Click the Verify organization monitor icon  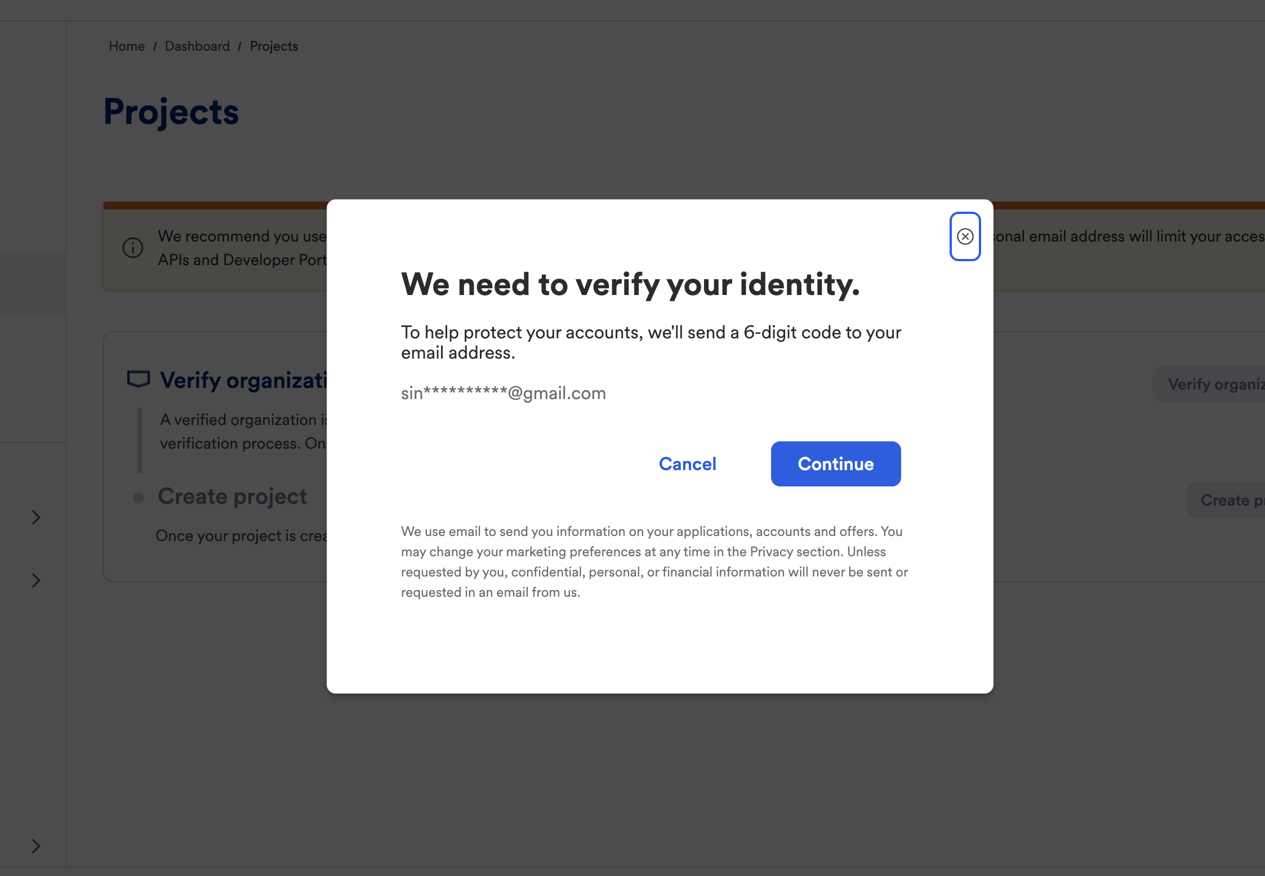tap(139, 379)
